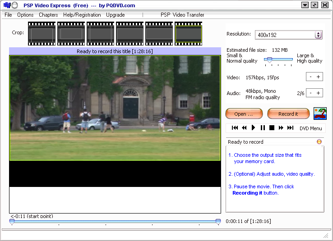Select the yellow-highlighted sixth crop preset
The width and height of the screenshot is (333, 241).
pyautogui.click(x=188, y=33)
